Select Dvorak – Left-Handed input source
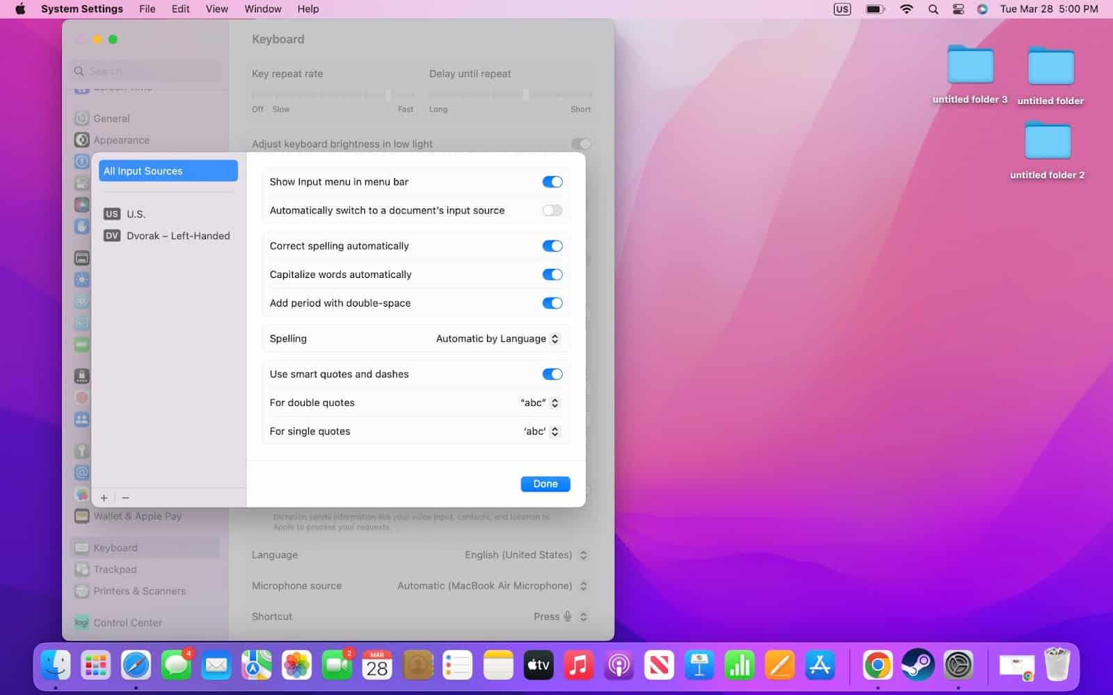The image size is (1113, 695). tap(177, 236)
